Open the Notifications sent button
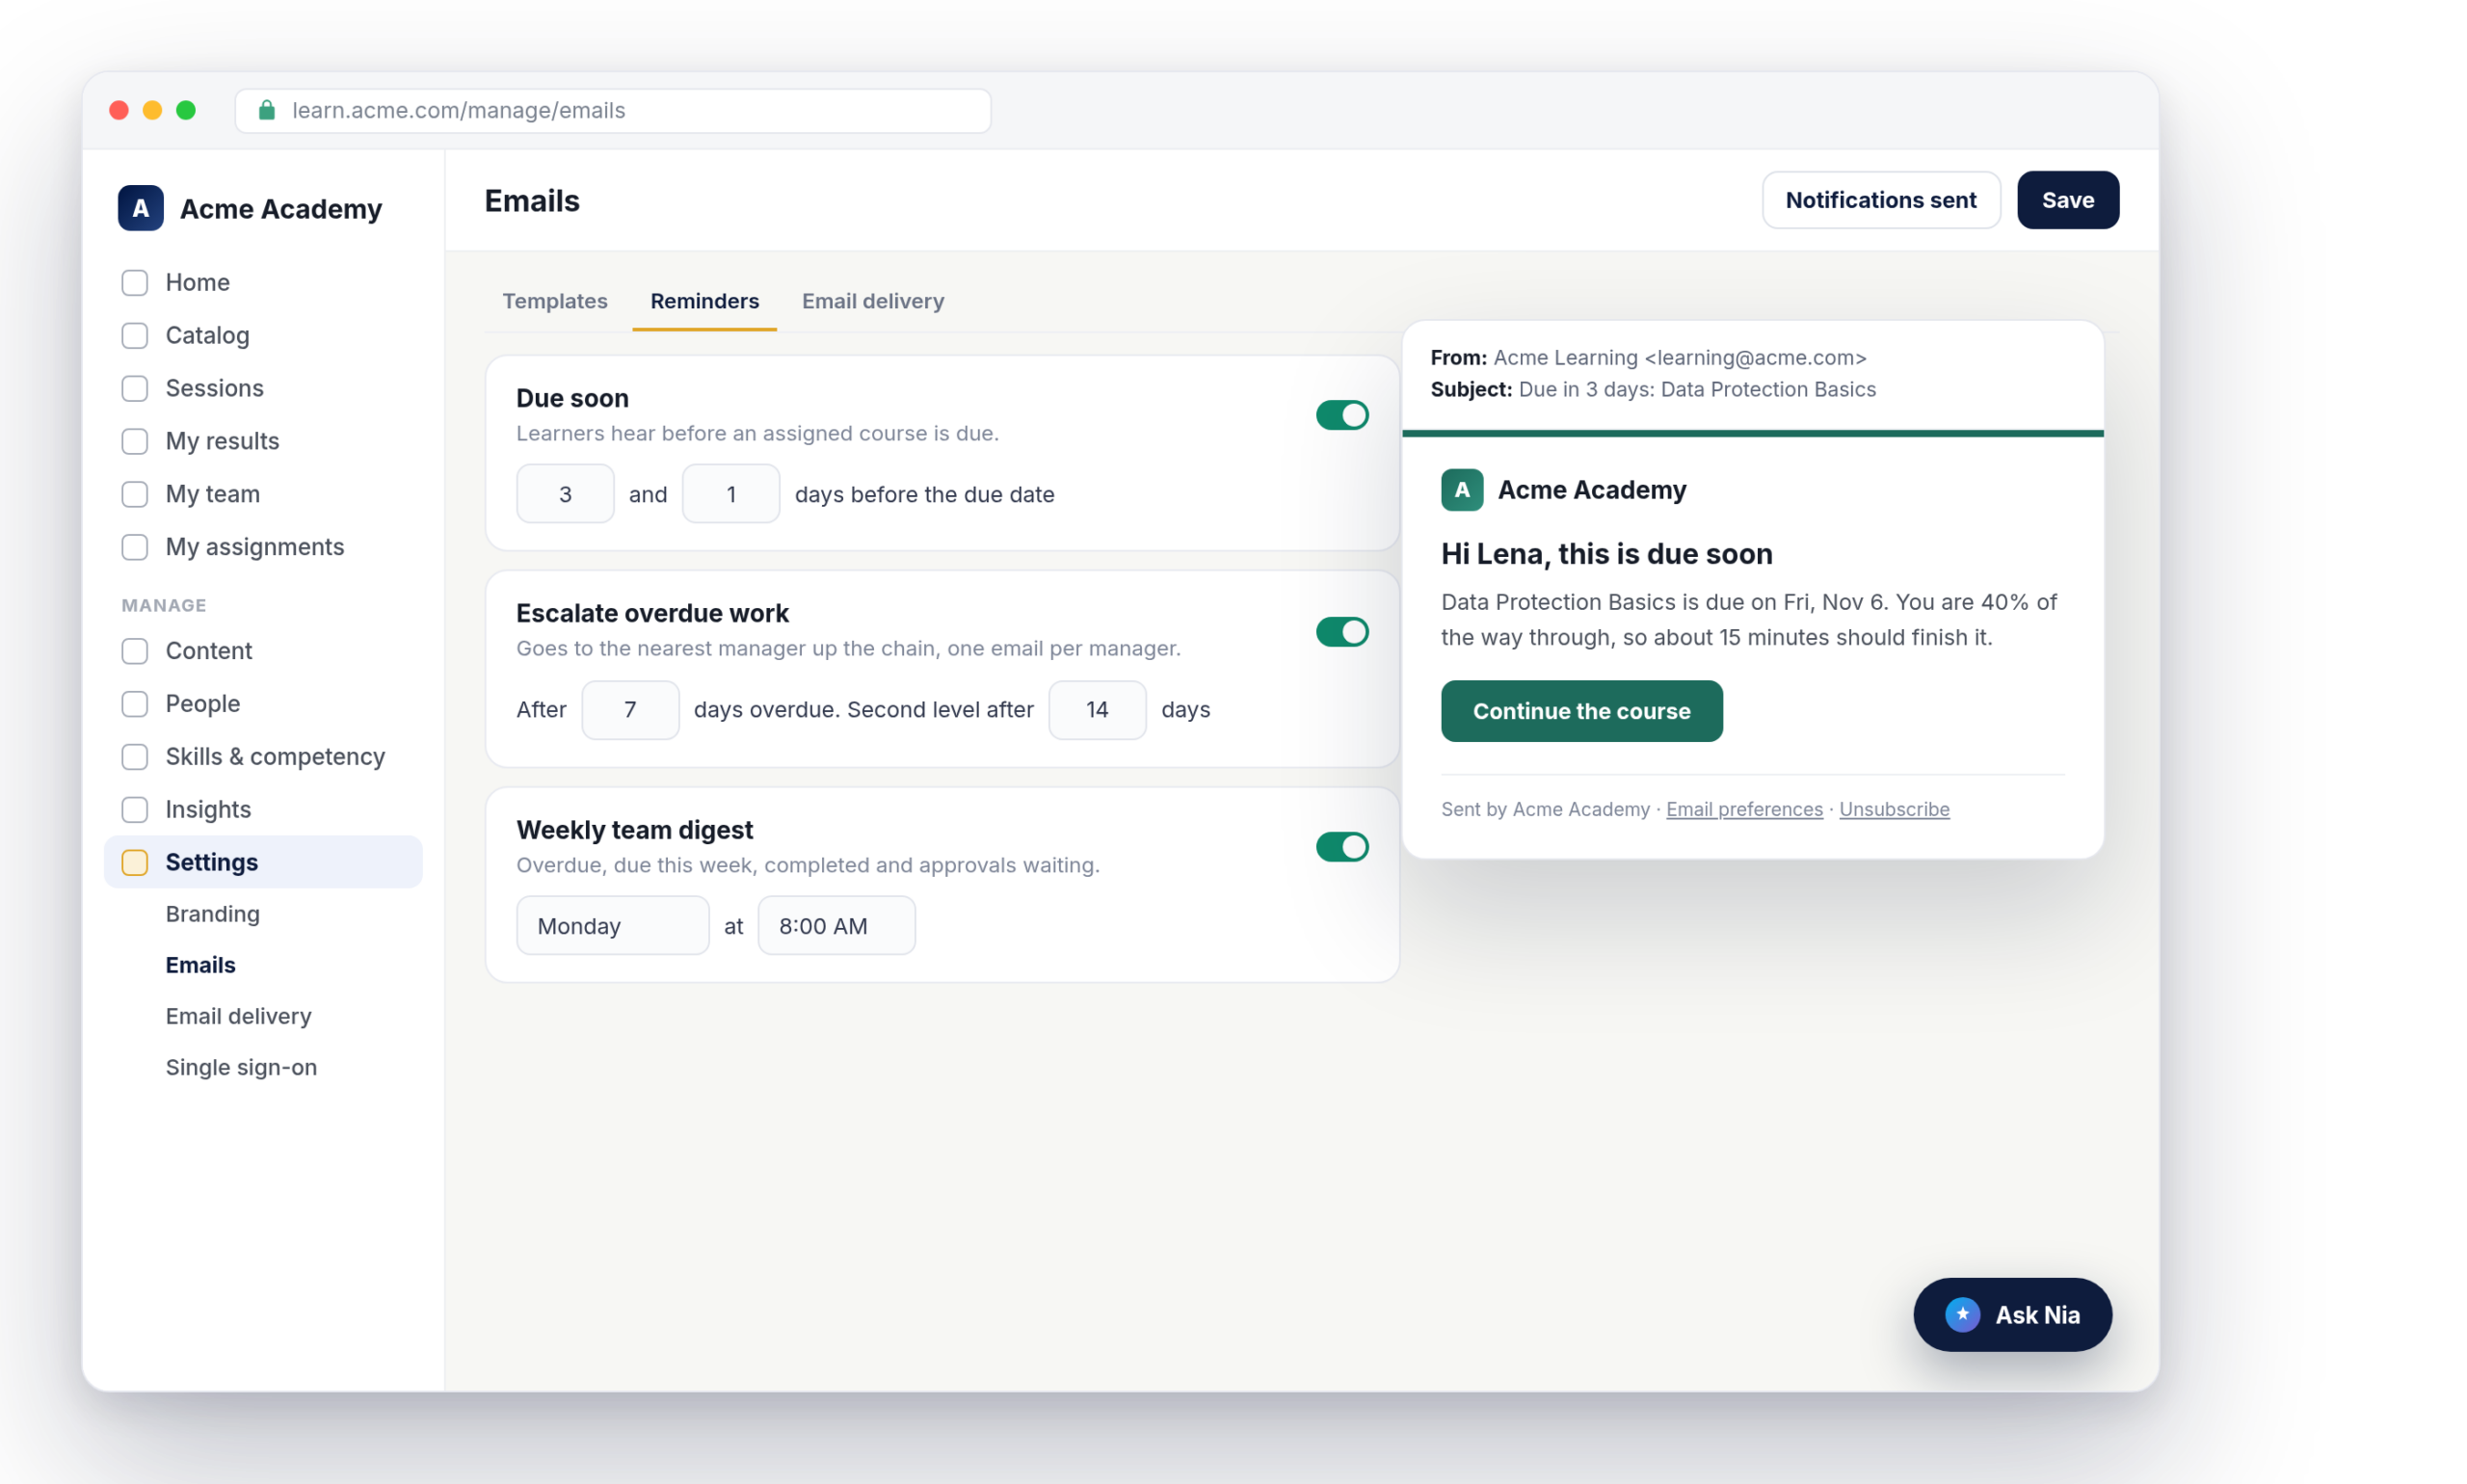This screenshot has width=2467, height=1484. [1880, 200]
